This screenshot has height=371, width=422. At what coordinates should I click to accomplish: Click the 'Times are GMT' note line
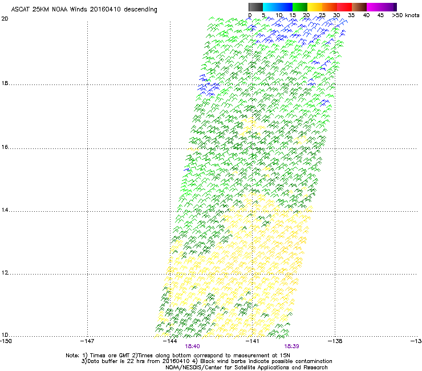(x=178, y=356)
